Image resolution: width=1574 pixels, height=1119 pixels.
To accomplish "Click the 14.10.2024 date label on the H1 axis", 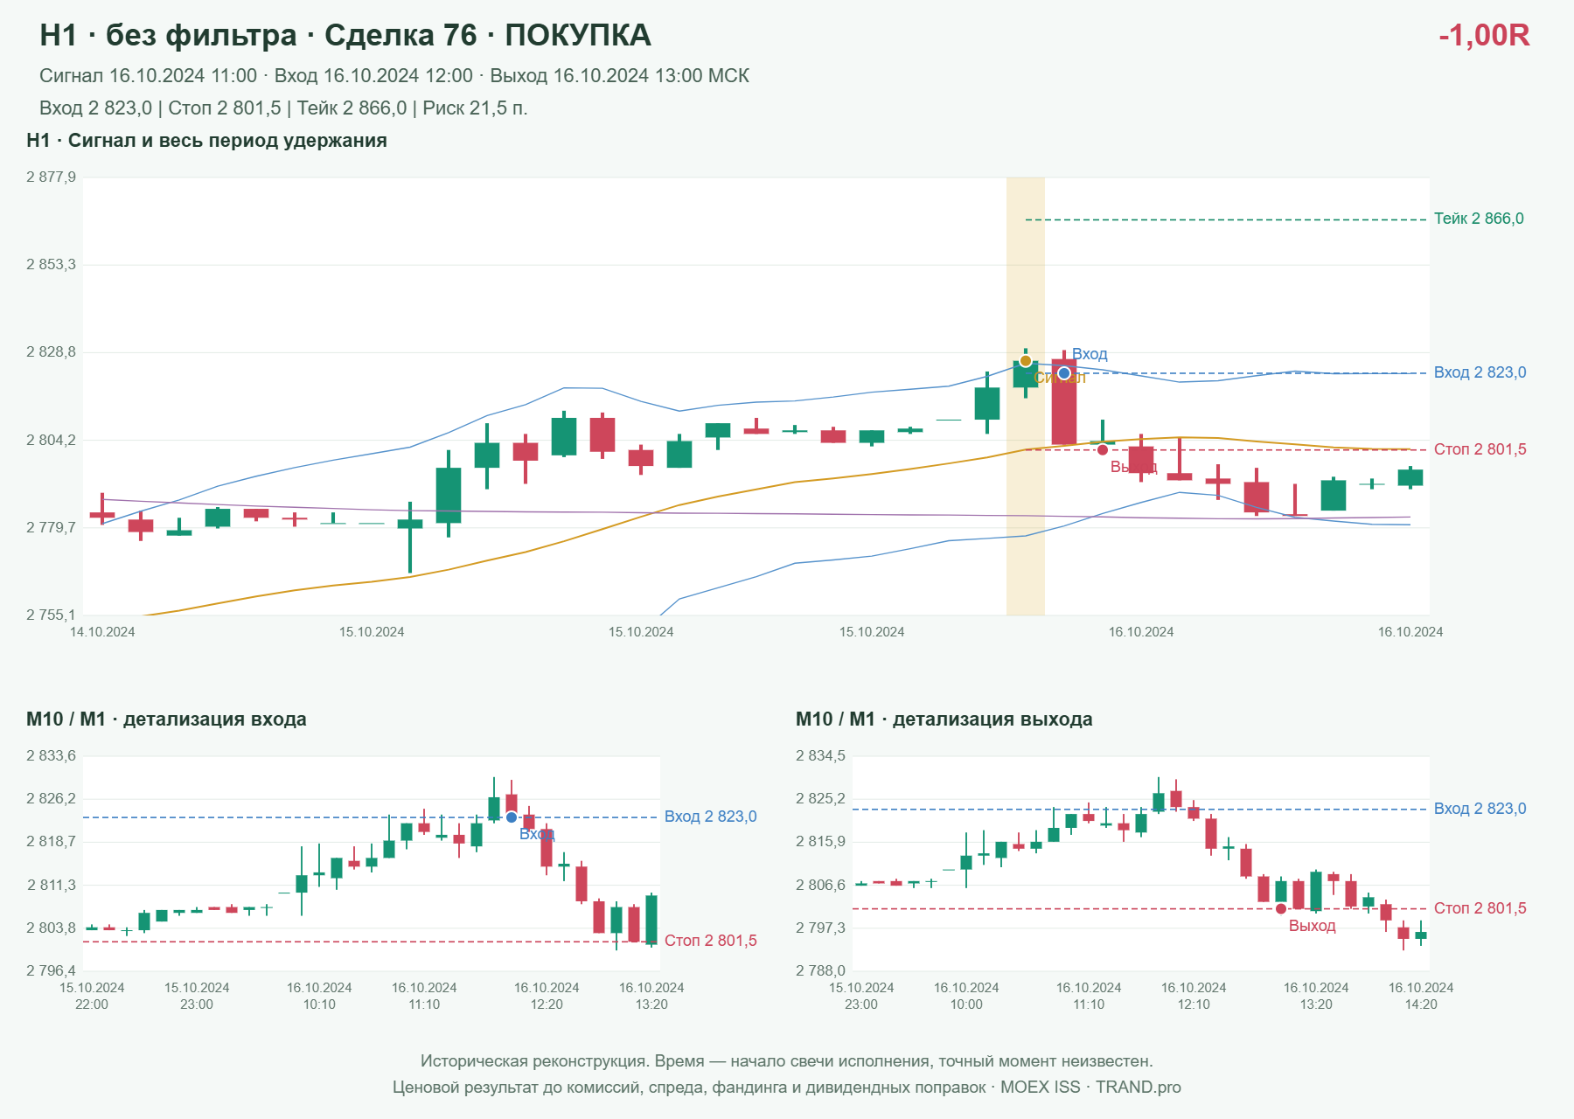I will (102, 632).
